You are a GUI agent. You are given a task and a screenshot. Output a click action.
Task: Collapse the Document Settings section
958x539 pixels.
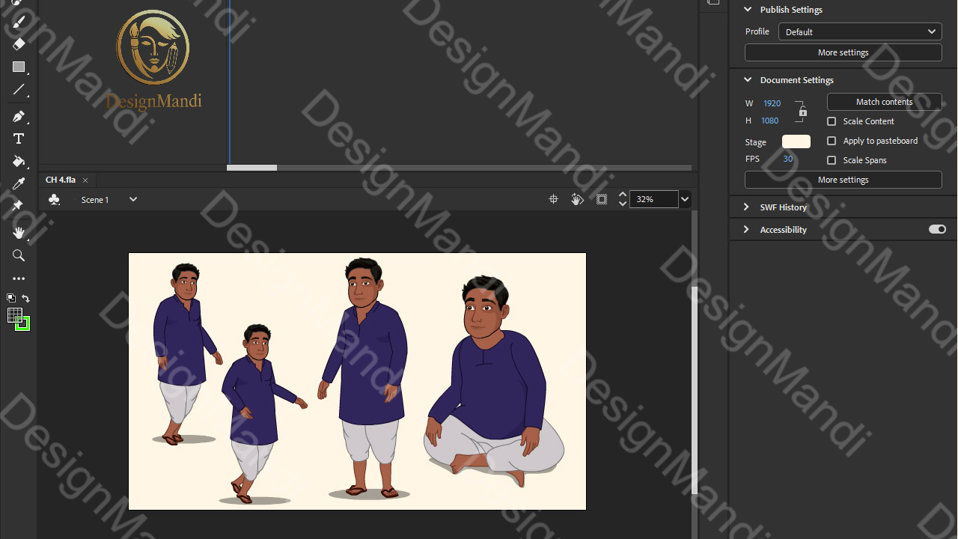click(x=747, y=79)
